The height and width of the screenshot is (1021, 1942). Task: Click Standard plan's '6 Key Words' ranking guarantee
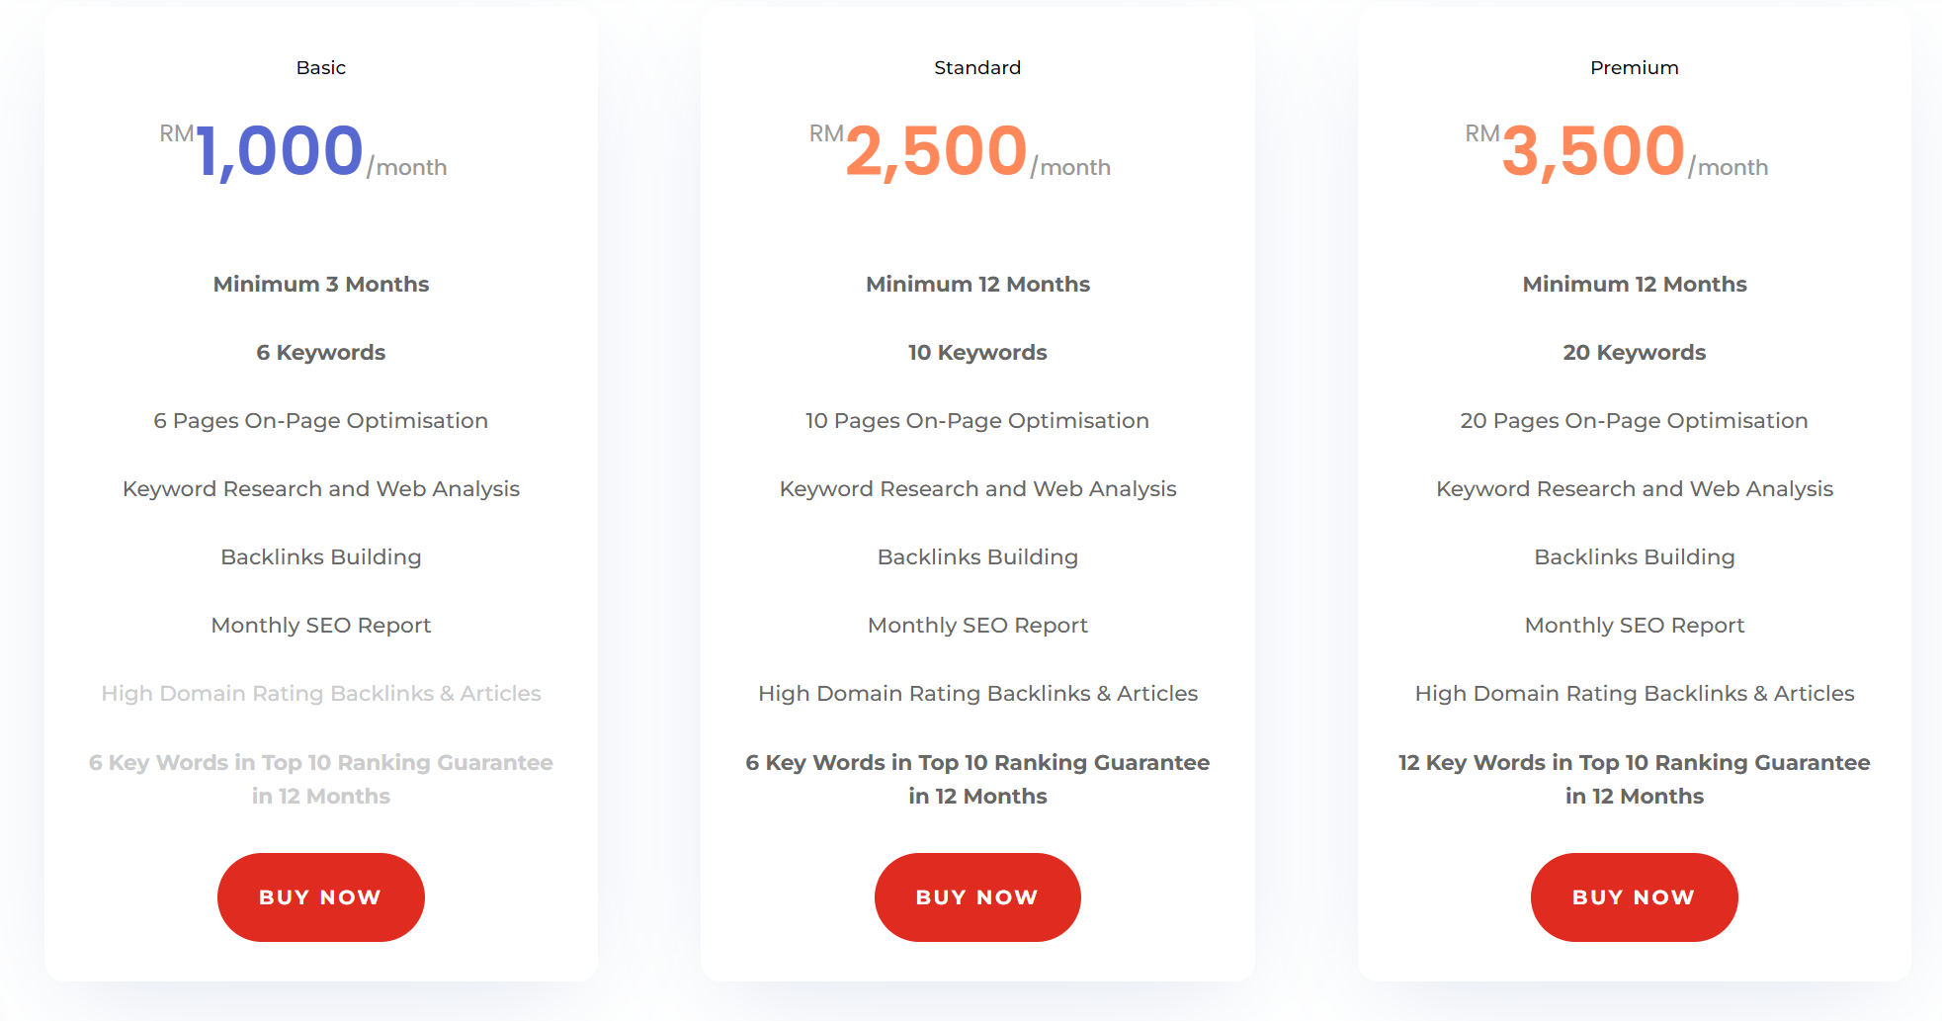pyautogui.click(x=977, y=779)
